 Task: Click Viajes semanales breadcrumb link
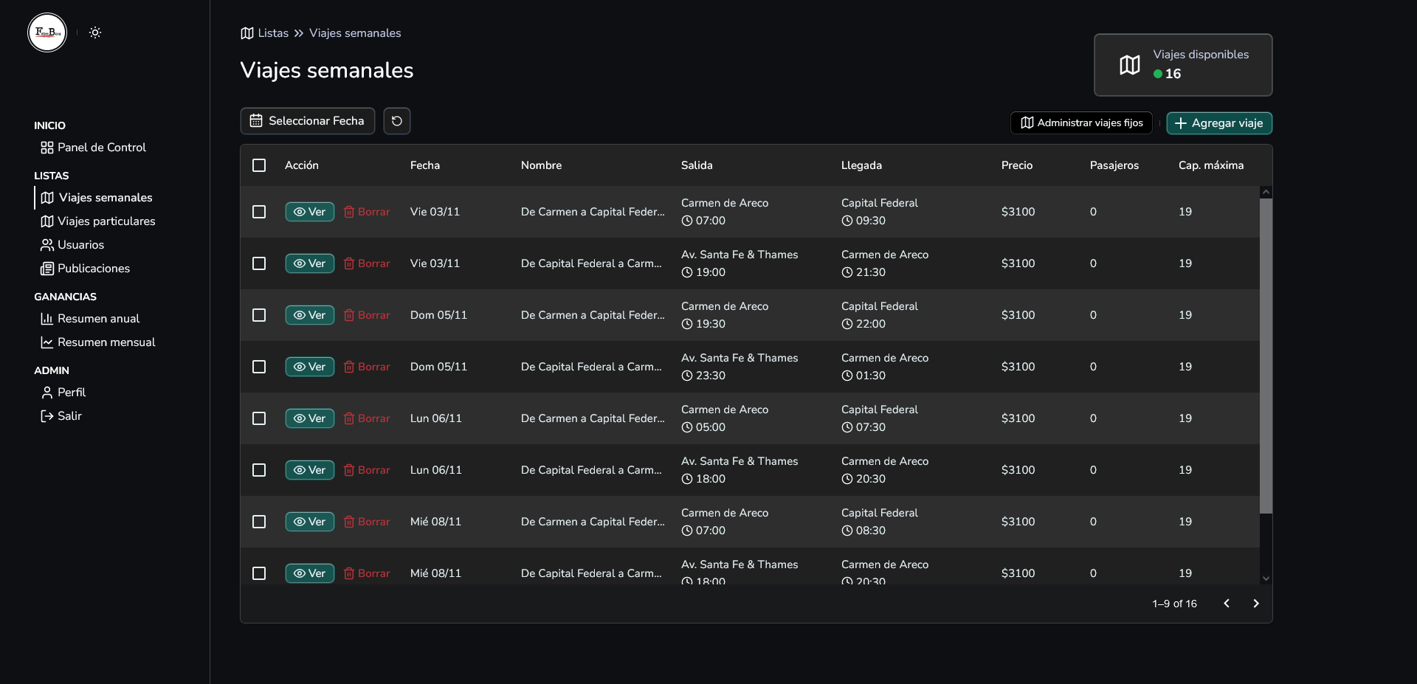click(355, 33)
